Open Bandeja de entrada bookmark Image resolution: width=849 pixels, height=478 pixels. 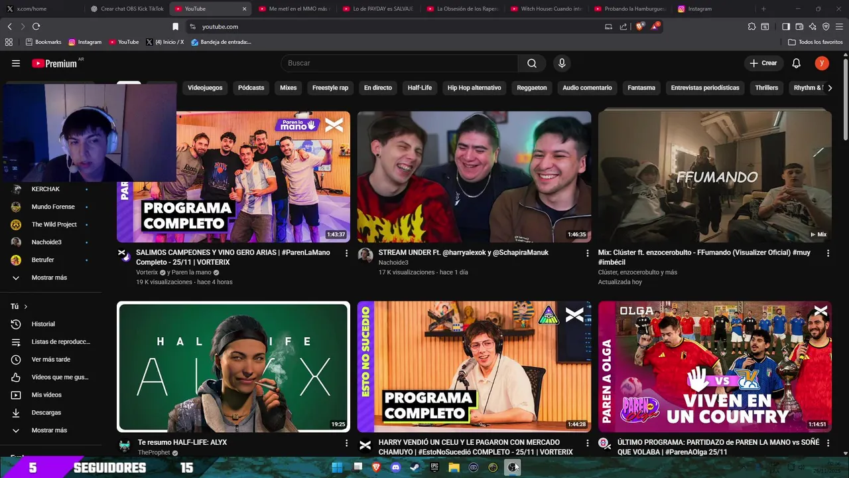coord(221,42)
